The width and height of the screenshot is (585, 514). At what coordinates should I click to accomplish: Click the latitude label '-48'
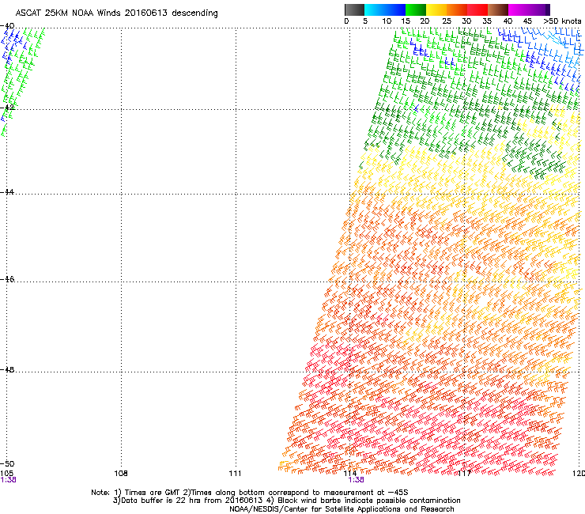tap(7, 369)
